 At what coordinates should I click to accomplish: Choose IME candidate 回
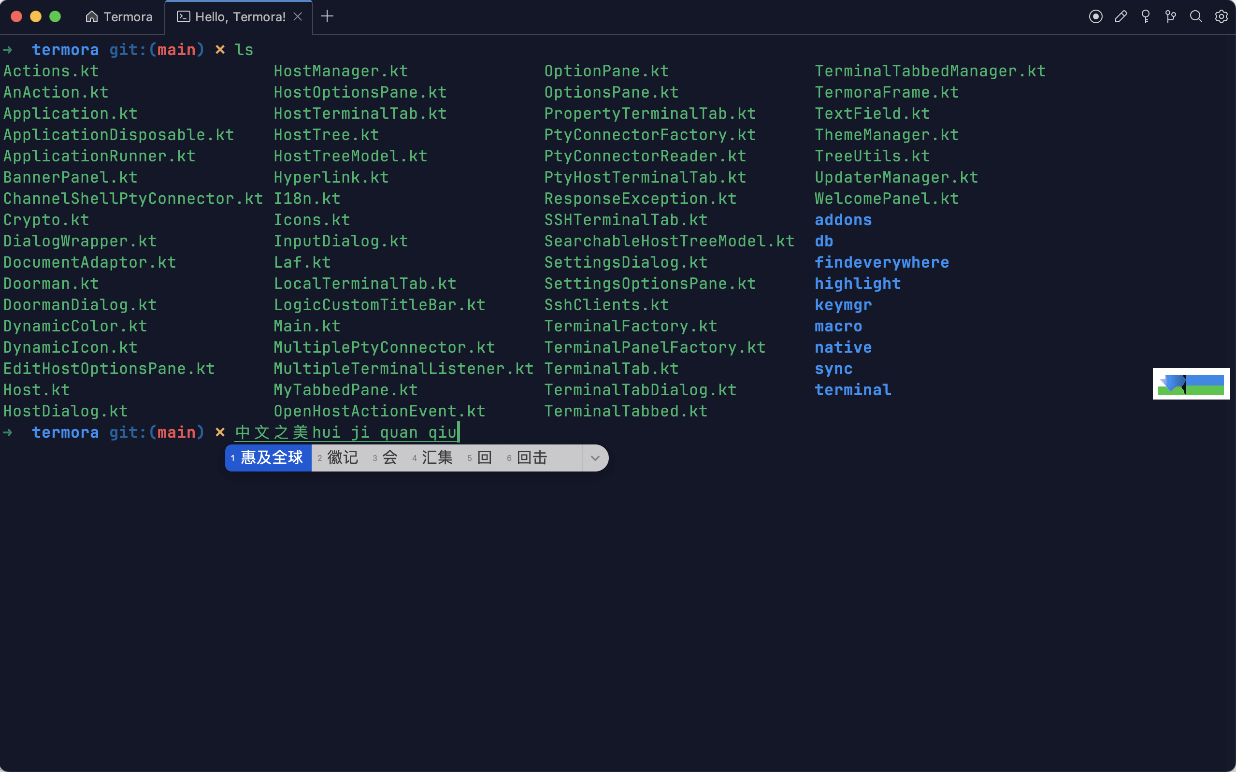tap(480, 458)
